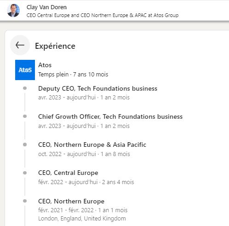Select the CEO, Northern Europe & Asia Pacific role
Screen dimensions: 229x226
click(x=92, y=145)
